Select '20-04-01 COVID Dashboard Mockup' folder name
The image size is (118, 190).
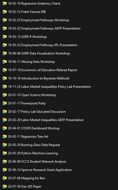coord(34,128)
